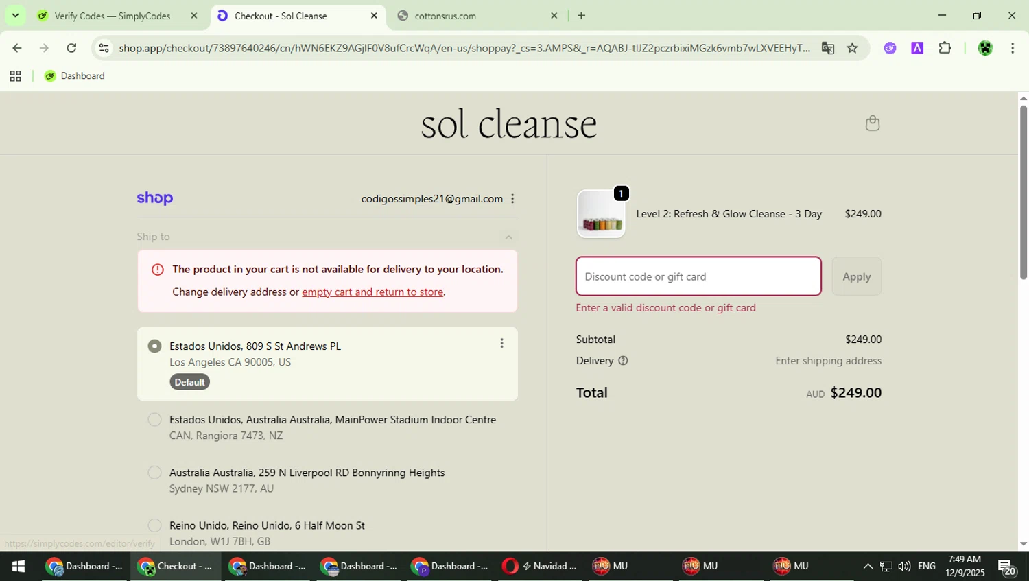Click the Level 2: Refresh & Glow Cleanse product name
This screenshot has width=1029, height=581.
click(729, 214)
